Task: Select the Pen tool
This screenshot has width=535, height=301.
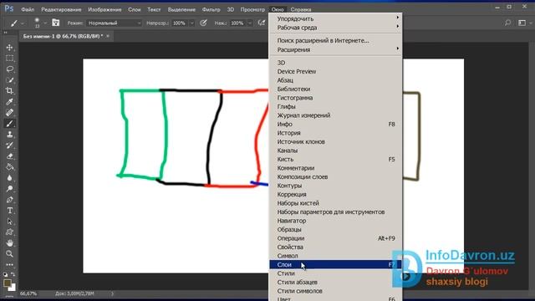Action: (9, 200)
